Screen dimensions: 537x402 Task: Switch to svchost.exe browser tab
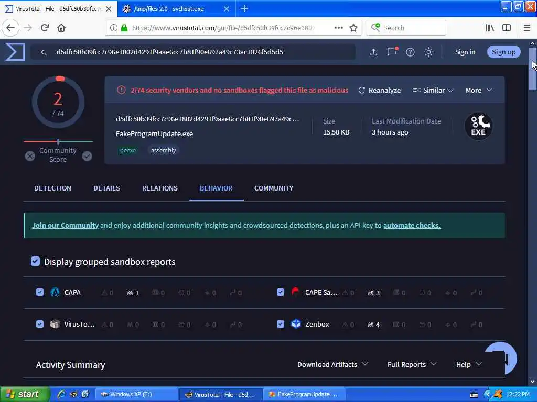click(176, 9)
